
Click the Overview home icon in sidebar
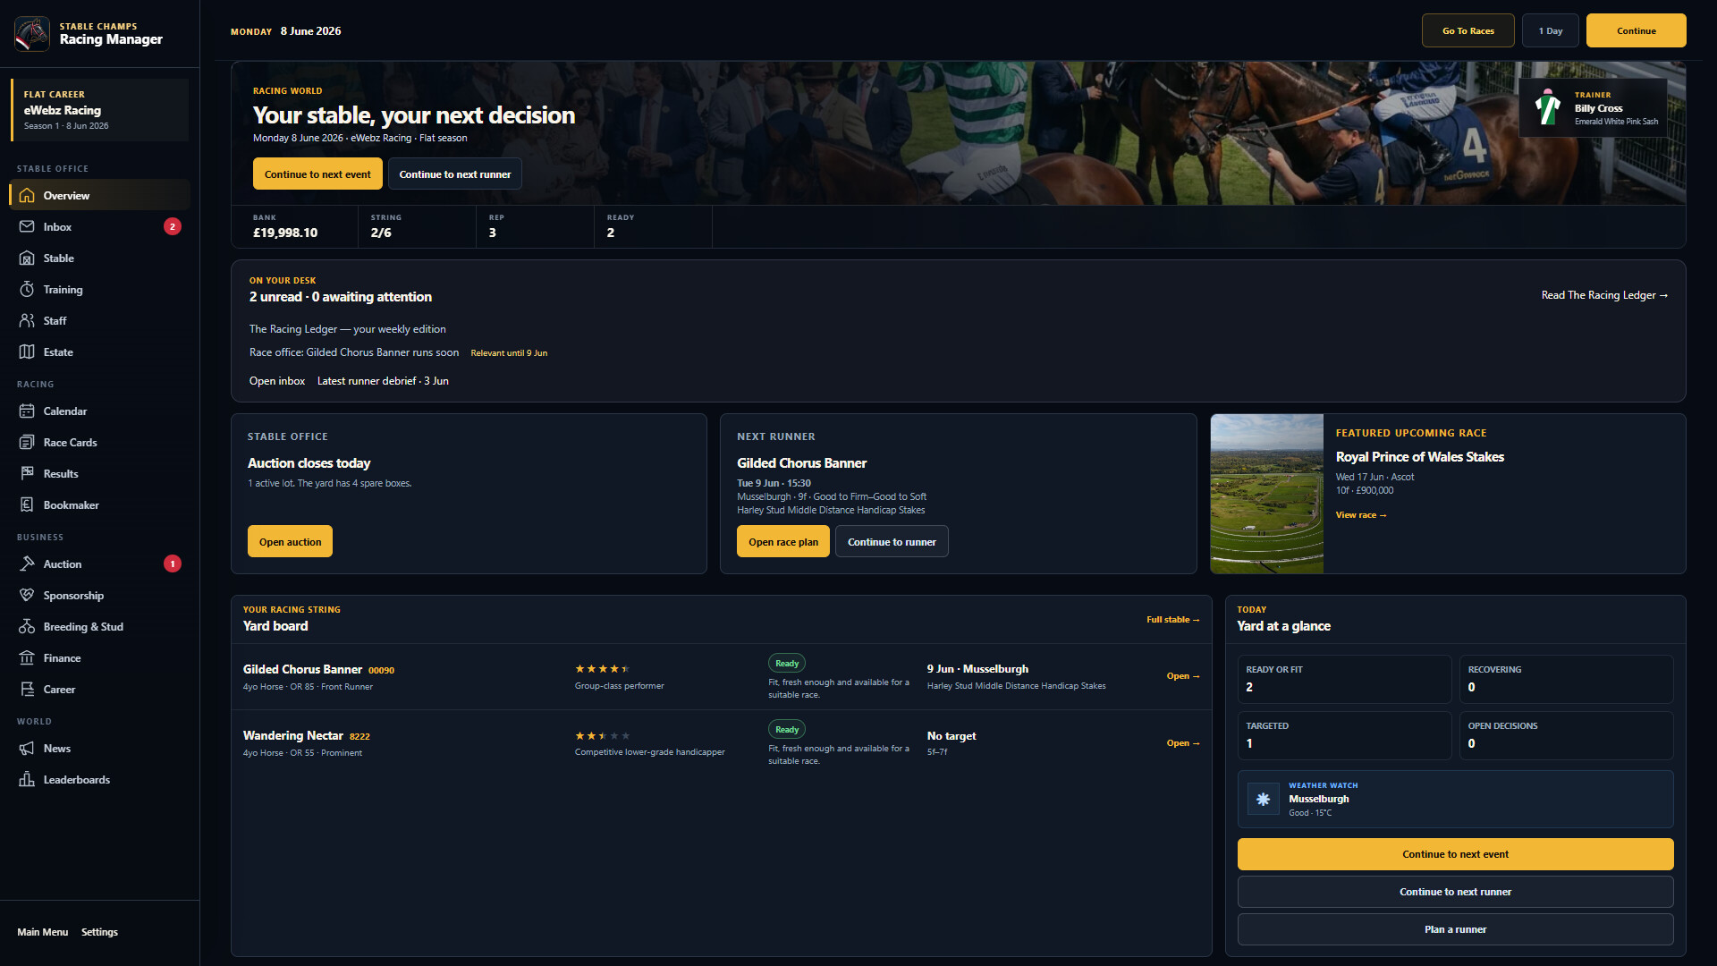tap(27, 195)
